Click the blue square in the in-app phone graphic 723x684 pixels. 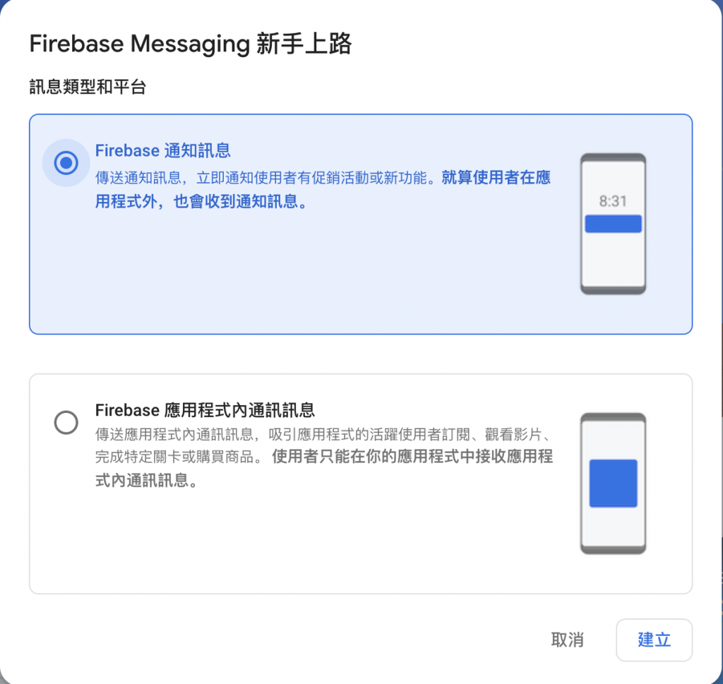[x=614, y=484]
